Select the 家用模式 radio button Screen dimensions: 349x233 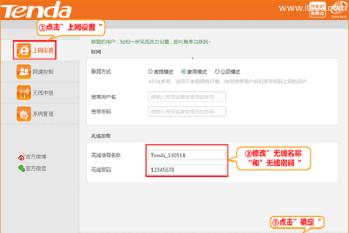tap(184, 71)
